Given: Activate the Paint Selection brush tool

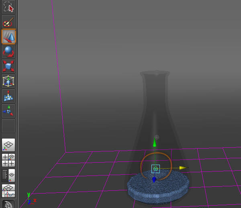Looking at the screenshot, I should coord(8,22).
